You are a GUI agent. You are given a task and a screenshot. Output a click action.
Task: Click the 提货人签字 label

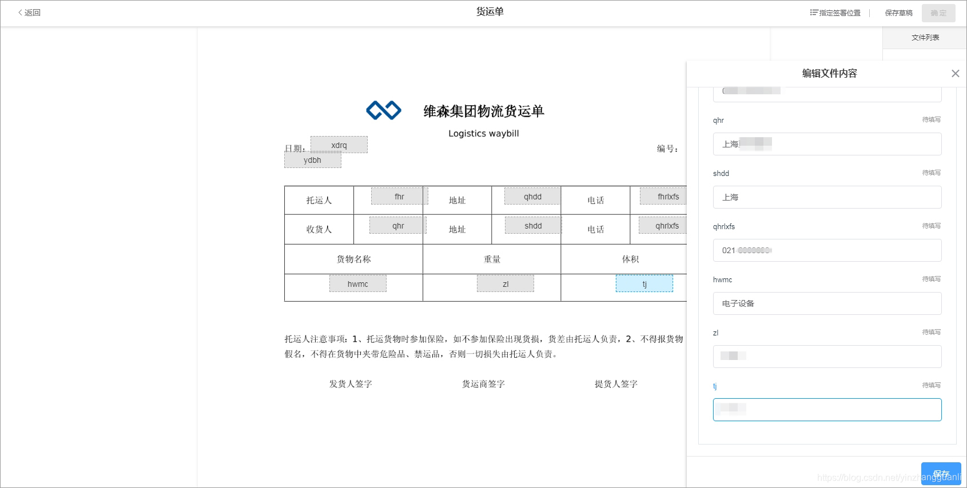616,383
